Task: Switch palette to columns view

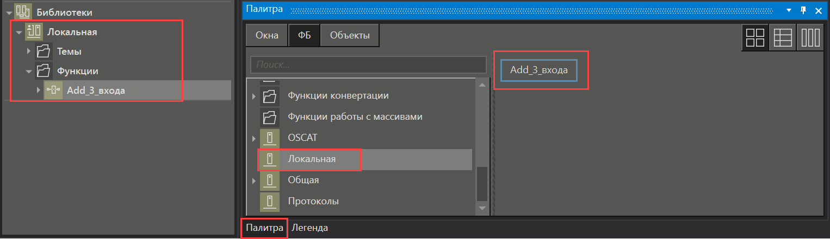Action: tap(810, 38)
